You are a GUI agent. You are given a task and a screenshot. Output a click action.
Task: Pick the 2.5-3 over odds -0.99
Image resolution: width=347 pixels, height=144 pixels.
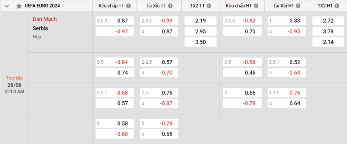159,21
